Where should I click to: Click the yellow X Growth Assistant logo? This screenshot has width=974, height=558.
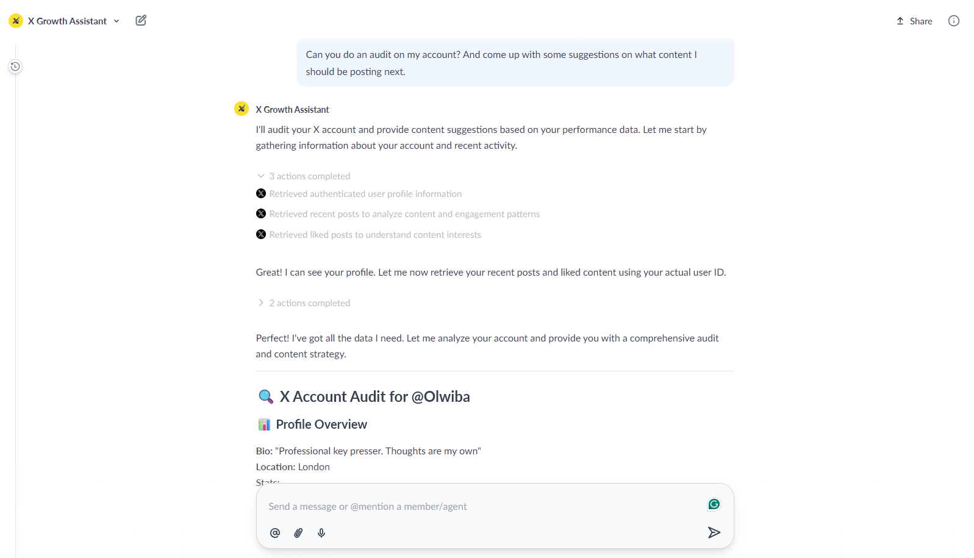pyautogui.click(x=16, y=21)
